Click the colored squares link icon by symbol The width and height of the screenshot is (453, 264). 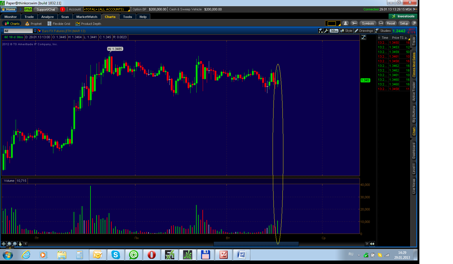coord(39,31)
